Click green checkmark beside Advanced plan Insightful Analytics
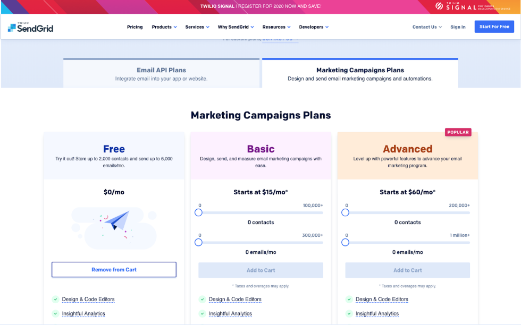The width and height of the screenshot is (521, 325). 349,314
